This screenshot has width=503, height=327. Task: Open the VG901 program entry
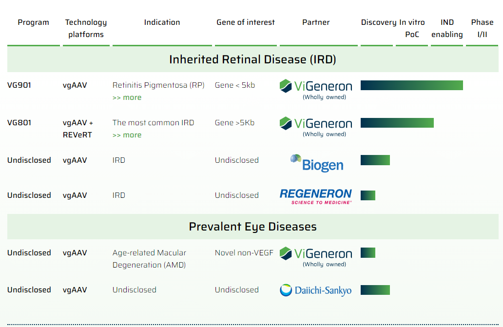(x=19, y=85)
